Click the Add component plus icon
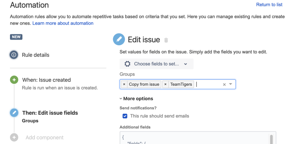Screen dimensions: 292x144 [x=14, y=137]
